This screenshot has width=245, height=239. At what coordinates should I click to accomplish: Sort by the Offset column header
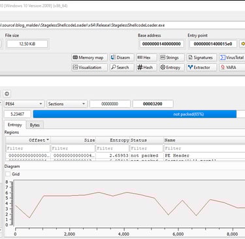28,140
